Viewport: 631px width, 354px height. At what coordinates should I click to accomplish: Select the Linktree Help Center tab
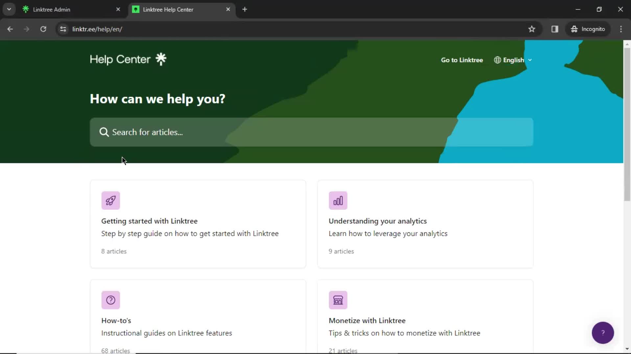(x=181, y=10)
